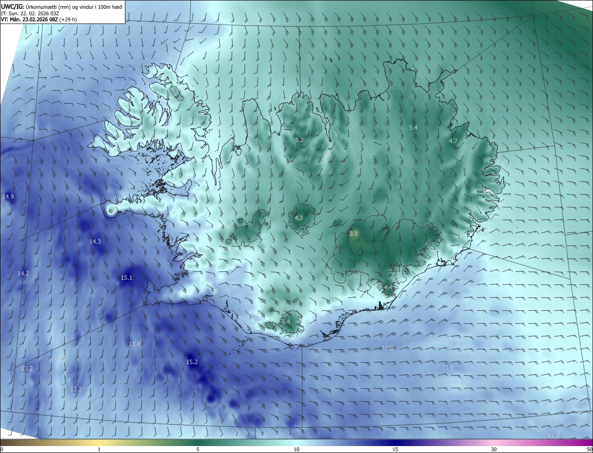
Task: Click the 11.8 value label on the map
Action: [134, 344]
